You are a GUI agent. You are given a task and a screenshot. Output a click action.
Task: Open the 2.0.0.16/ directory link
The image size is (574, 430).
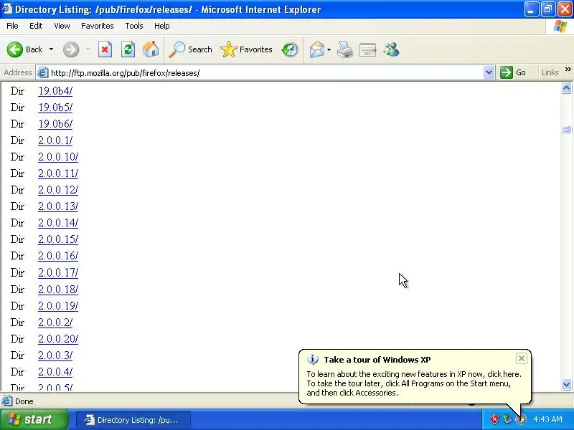[x=58, y=256]
